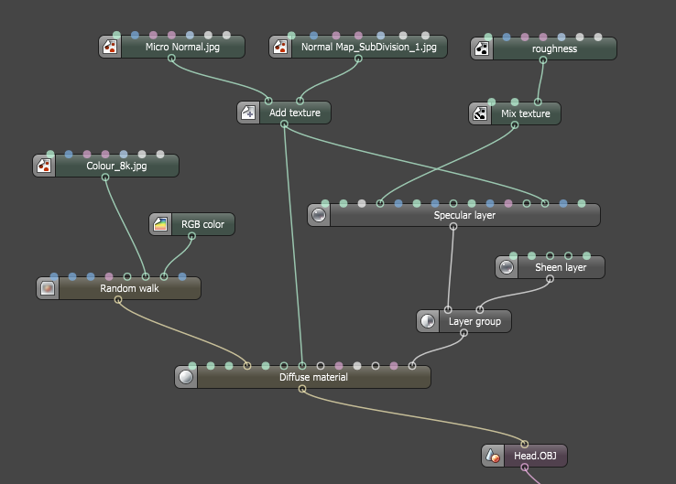Click the output pin below Specular layer
The image size is (676, 484).
(x=453, y=227)
